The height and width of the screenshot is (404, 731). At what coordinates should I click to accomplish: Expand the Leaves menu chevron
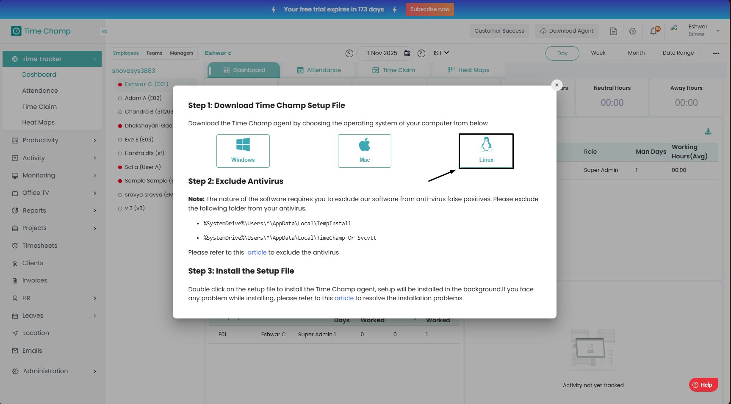[95, 316]
